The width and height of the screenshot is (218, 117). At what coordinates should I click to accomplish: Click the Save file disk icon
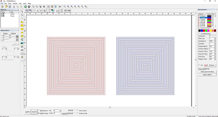(x=9, y=7)
